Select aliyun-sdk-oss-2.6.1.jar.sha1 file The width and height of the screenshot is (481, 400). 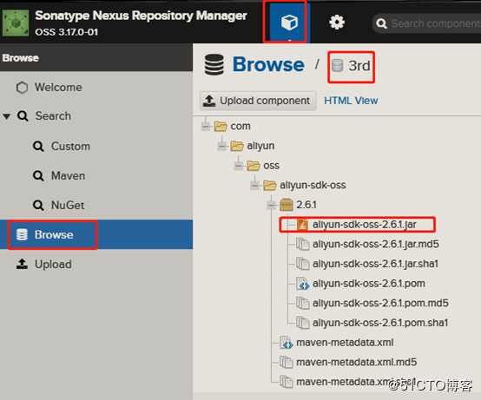(375, 264)
